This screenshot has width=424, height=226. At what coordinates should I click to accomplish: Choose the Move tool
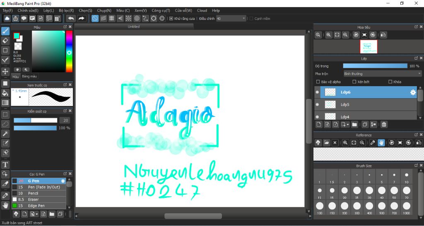pos(5,72)
